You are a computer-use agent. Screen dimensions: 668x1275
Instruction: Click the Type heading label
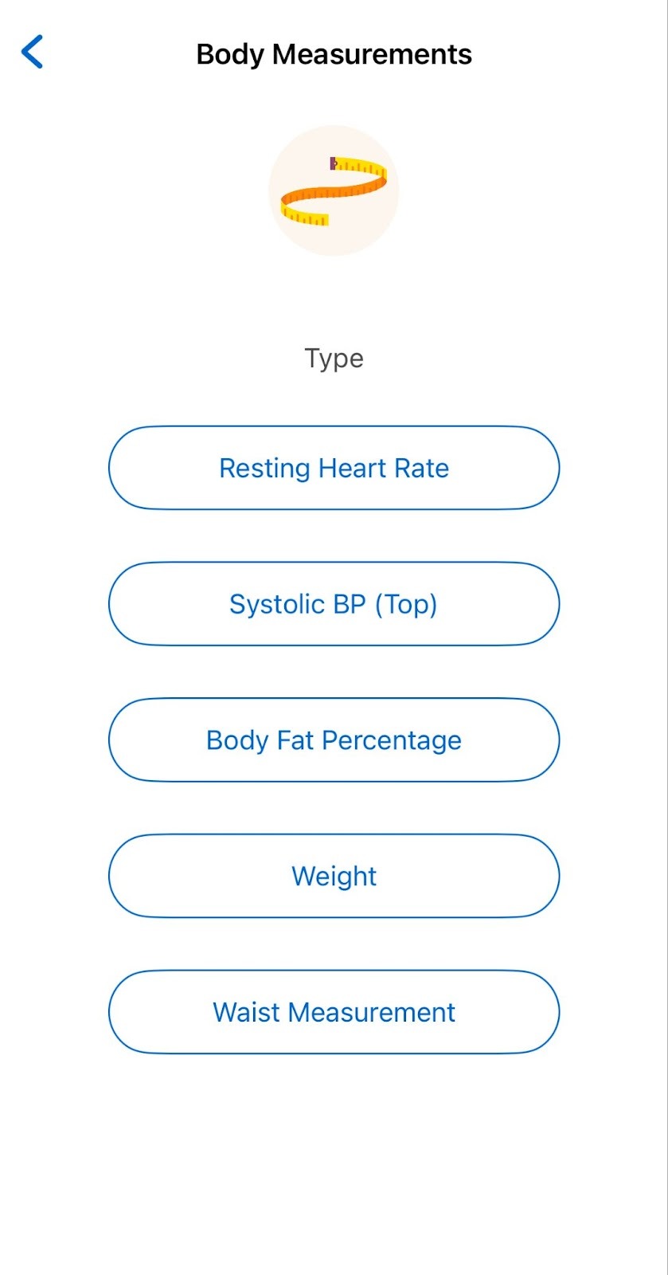334,358
